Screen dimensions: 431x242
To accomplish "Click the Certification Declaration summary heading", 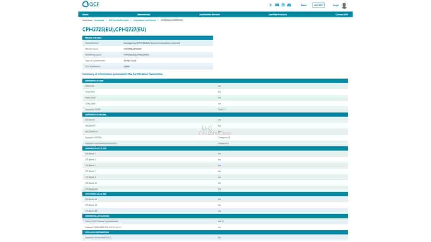I will click(x=122, y=74).
